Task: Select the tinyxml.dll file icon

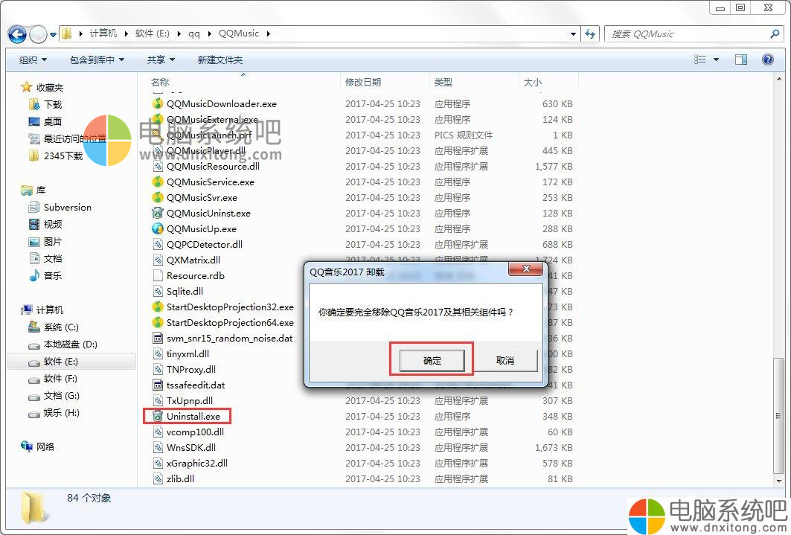Action: (x=158, y=354)
